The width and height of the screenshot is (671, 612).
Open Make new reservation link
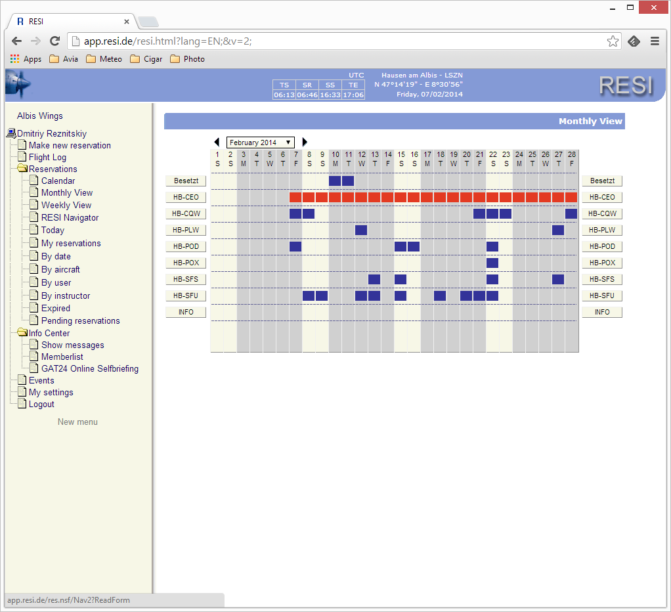coord(70,145)
